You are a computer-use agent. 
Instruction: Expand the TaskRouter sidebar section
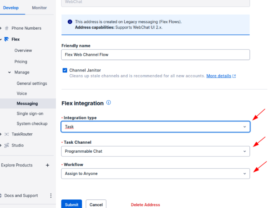pyautogui.click(x=1, y=134)
